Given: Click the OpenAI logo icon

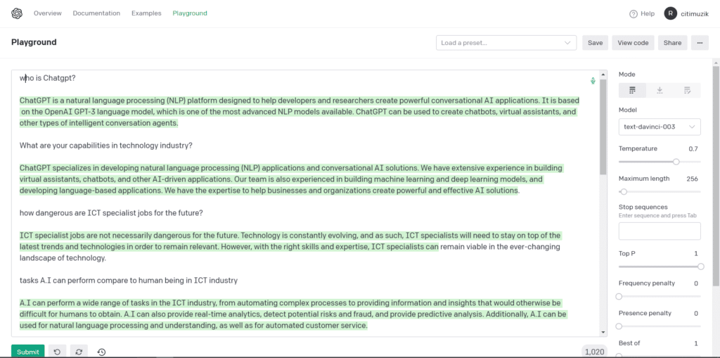Looking at the screenshot, I should (x=17, y=13).
